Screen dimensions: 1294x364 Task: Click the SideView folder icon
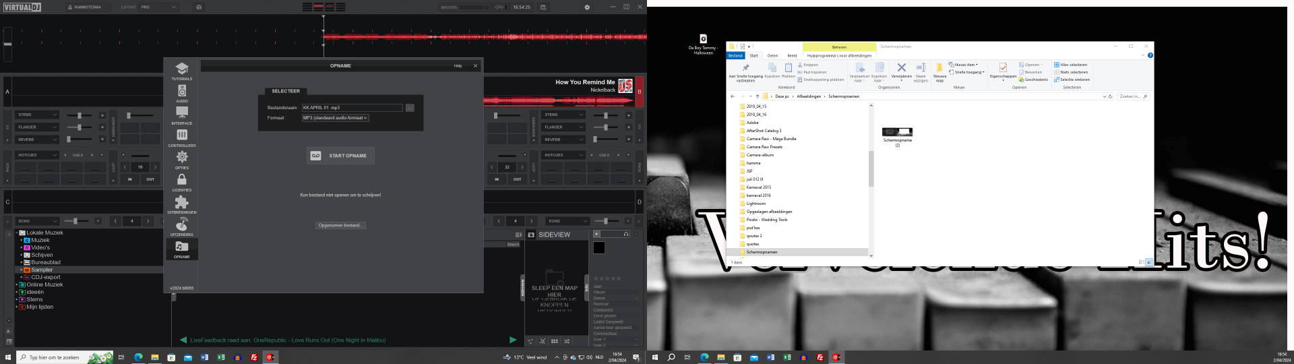[531, 235]
